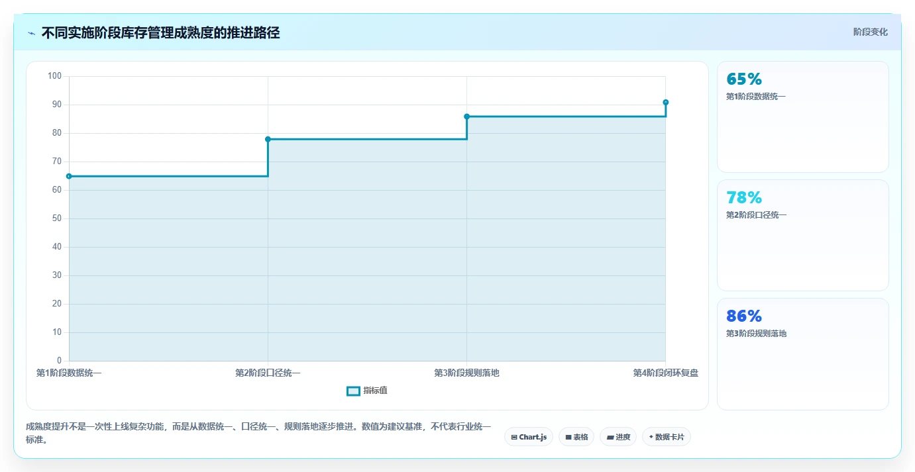Click the chart data point at value 91
Image resolution: width=915 pixels, height=472 pixels.
(665, 102)
